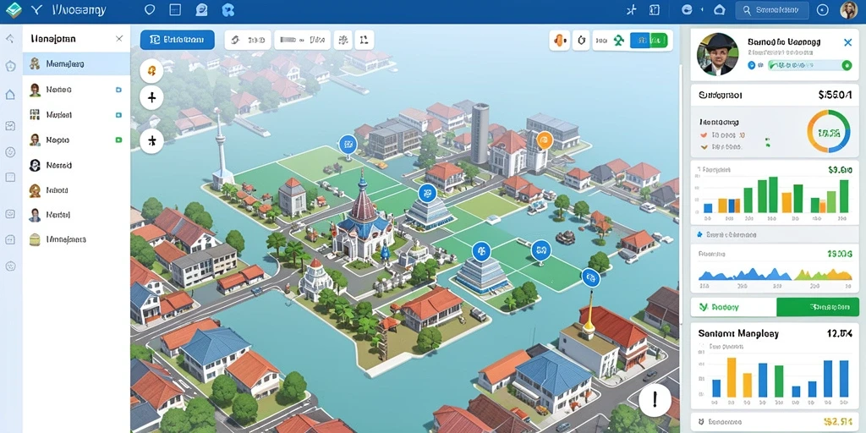Image resolution: width=866 pixels, height=433 pixels.
Task: Open the user avatar menu at top right
Action: pos(848,10)
